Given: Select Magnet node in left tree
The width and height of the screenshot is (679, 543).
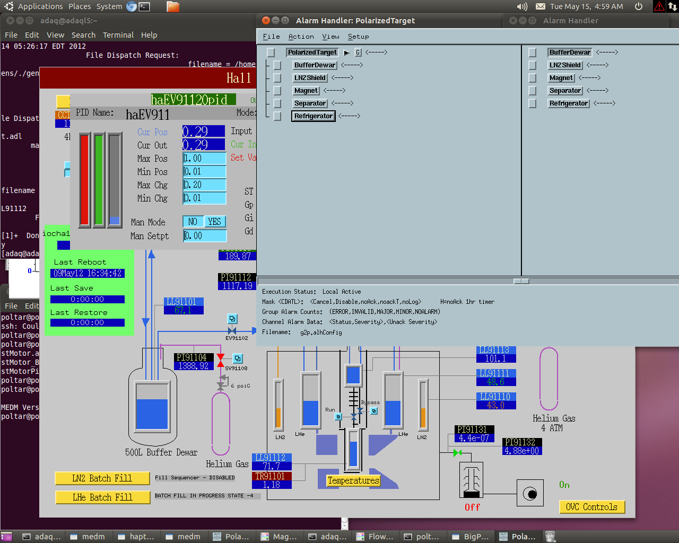Looking at the screenshot, I should (x=306, y=91).
